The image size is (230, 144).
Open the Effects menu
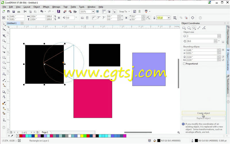(x=46, y=7)
